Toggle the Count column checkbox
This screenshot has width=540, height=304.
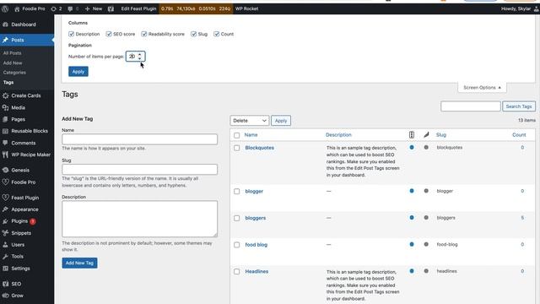(x=216, y=34)
